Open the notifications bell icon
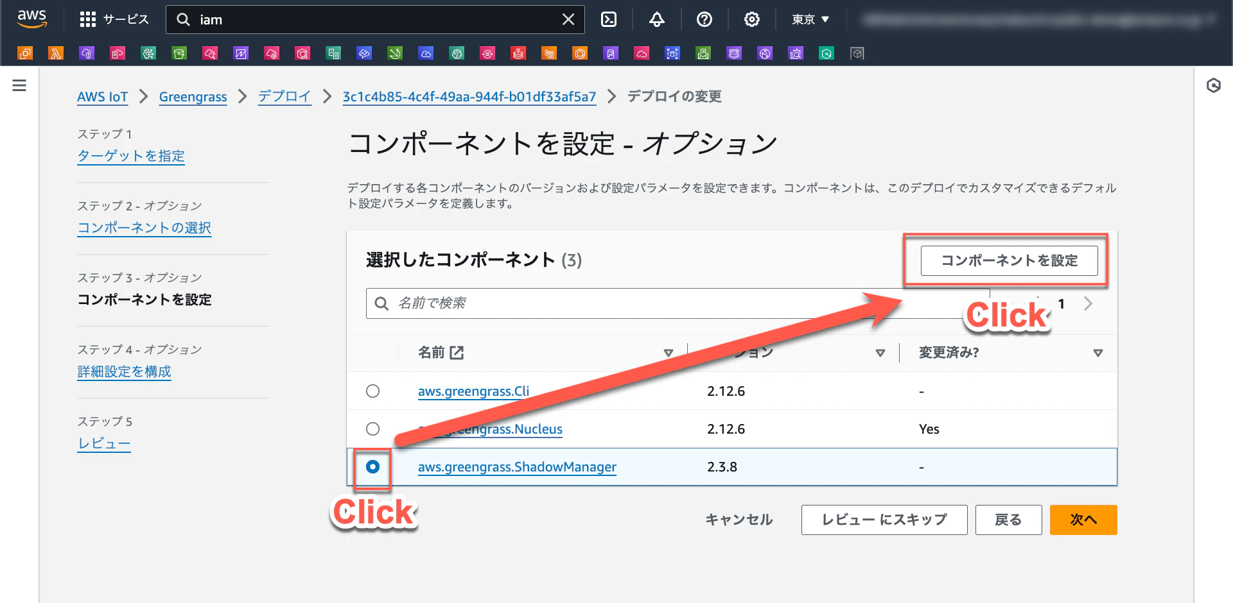The width and height of the screenshot is (1233, 603). tap(656, 19)
